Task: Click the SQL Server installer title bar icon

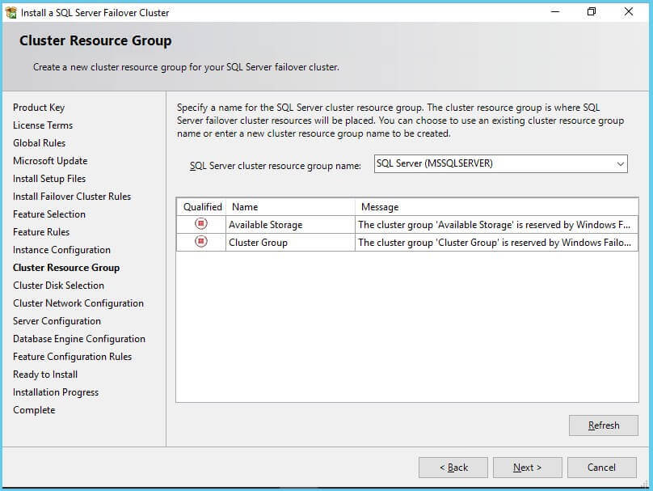Action: point(11,12)
